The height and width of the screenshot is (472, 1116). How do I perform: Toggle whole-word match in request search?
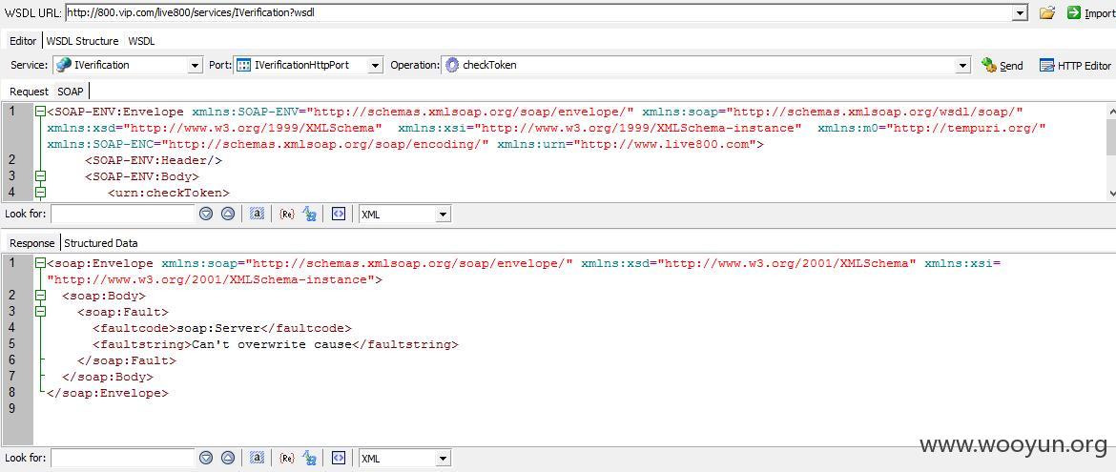[257, 214]
